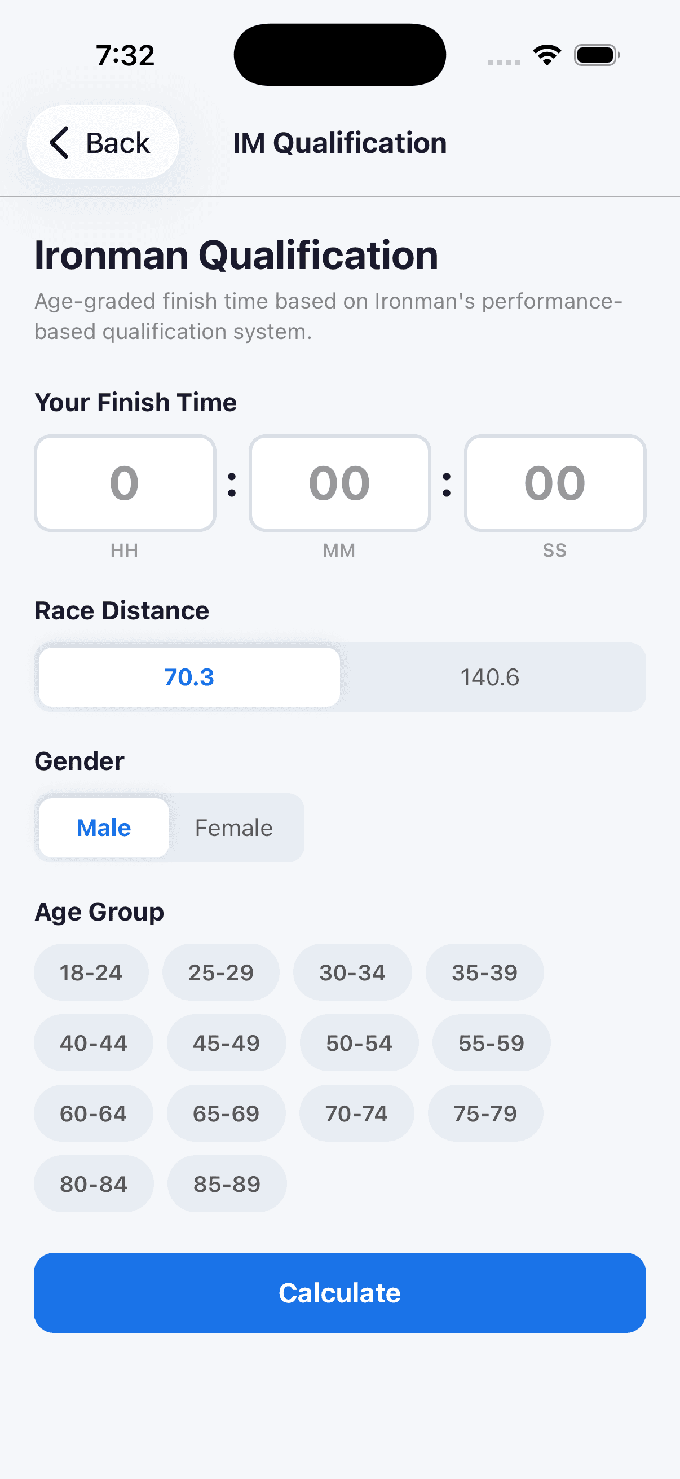Switch race distance to 140.6
680x1479 pixels.
point(490,677)
